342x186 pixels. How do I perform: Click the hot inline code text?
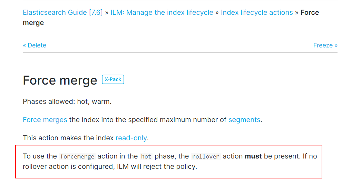(146, 156)
